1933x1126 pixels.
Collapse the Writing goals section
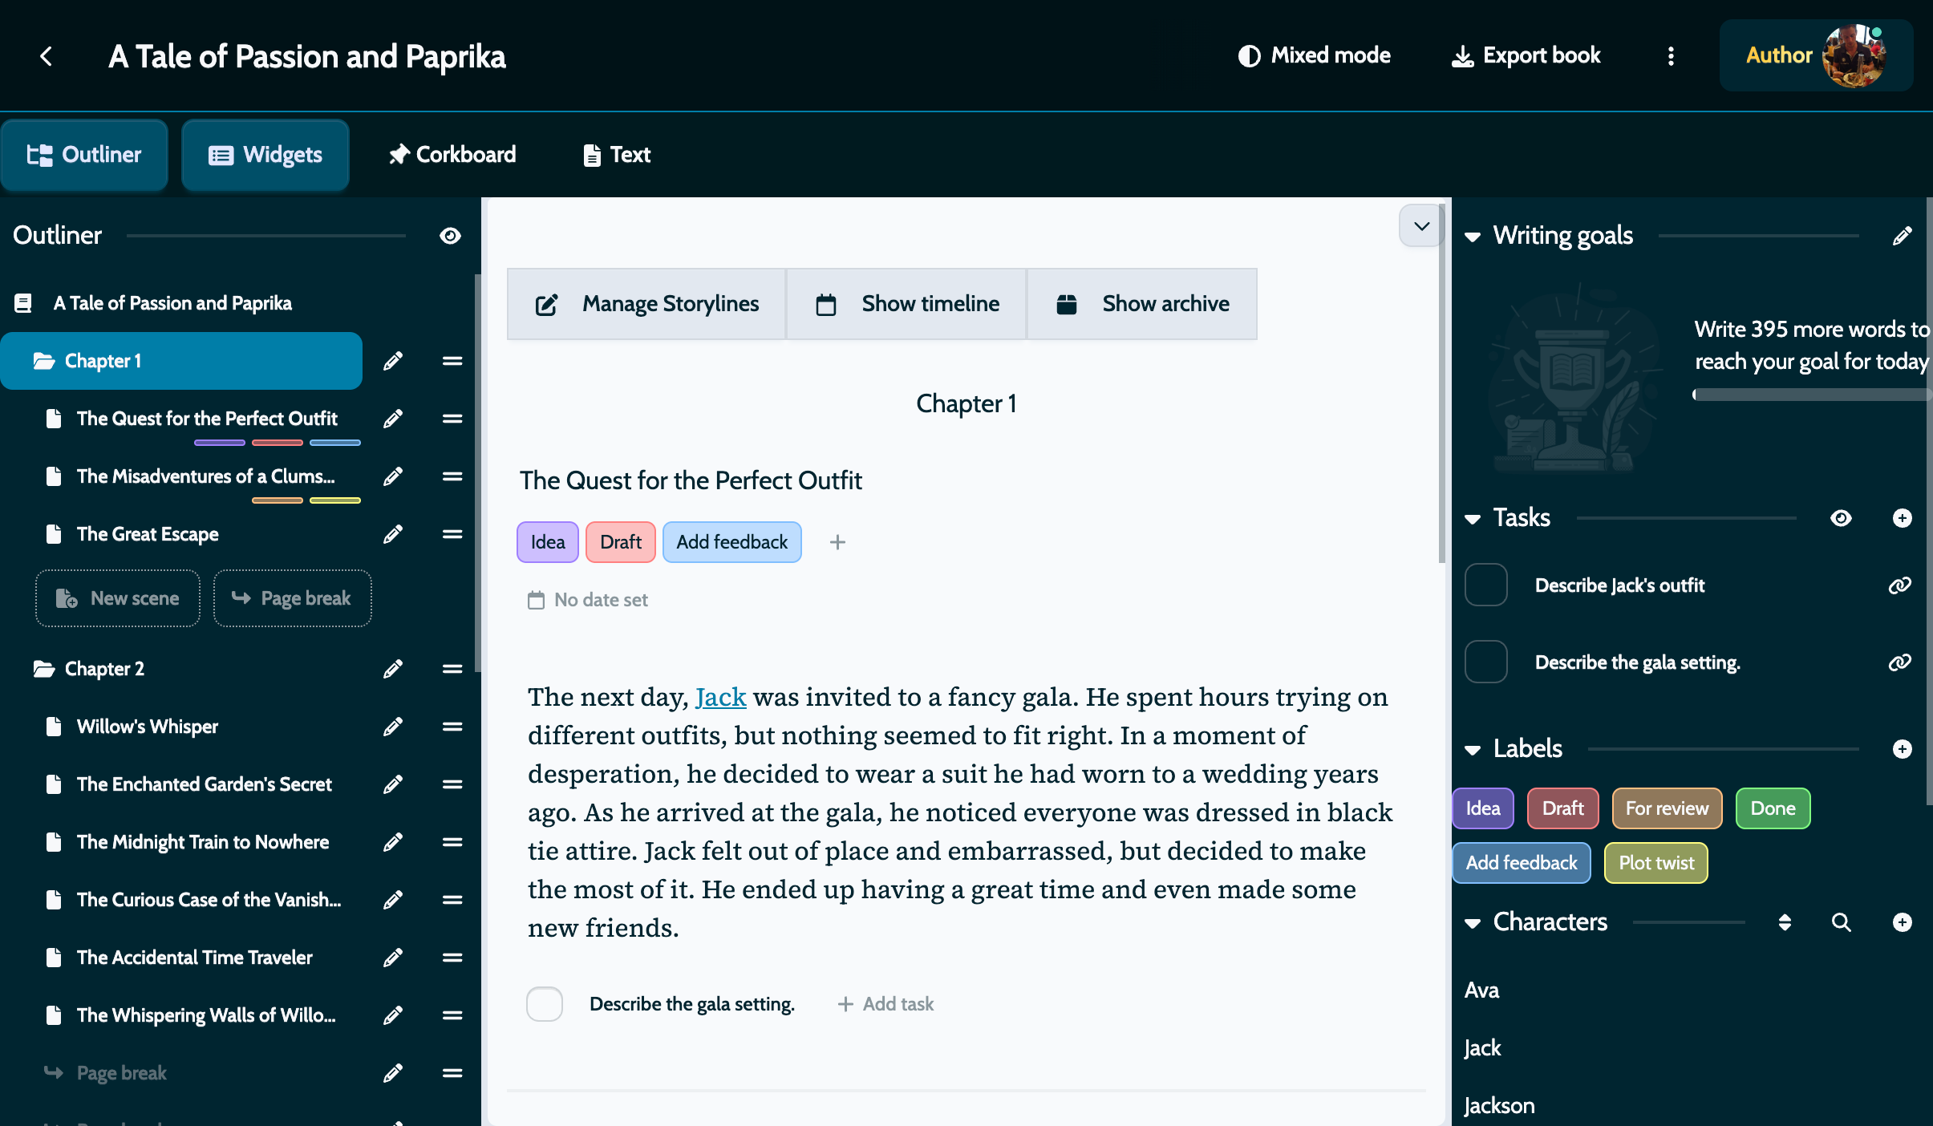click(1474, 235)
